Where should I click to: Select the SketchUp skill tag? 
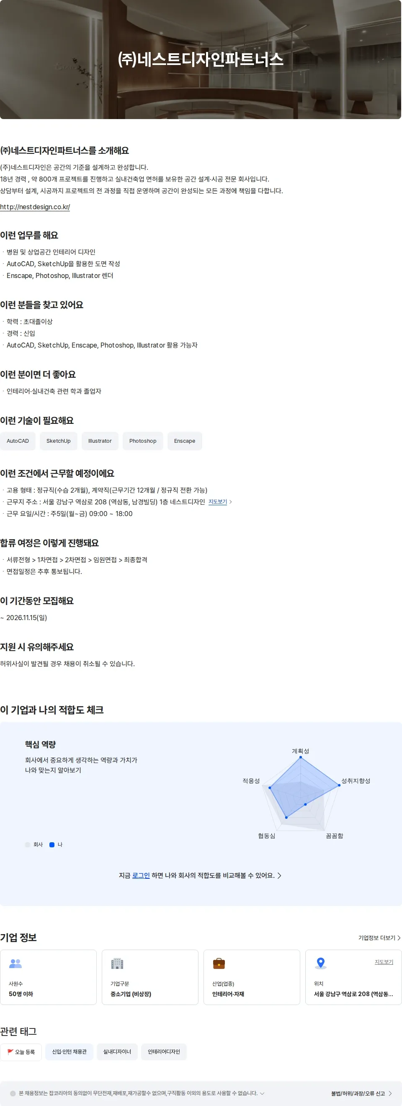58,441
